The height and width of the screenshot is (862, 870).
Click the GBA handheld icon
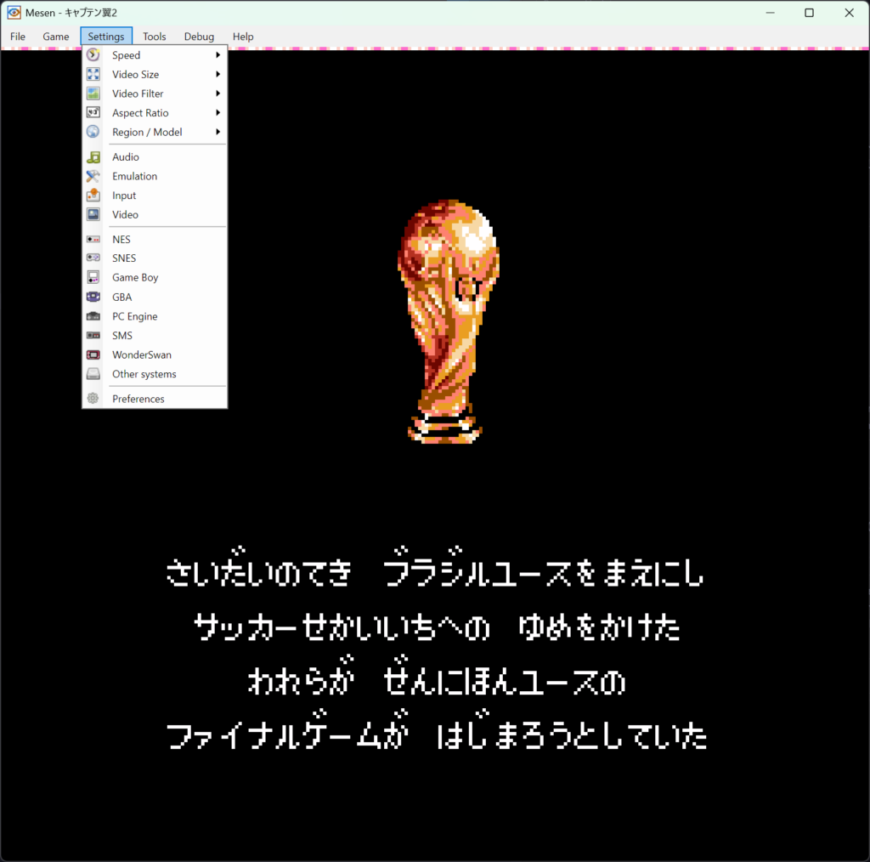tap(93, 298)
